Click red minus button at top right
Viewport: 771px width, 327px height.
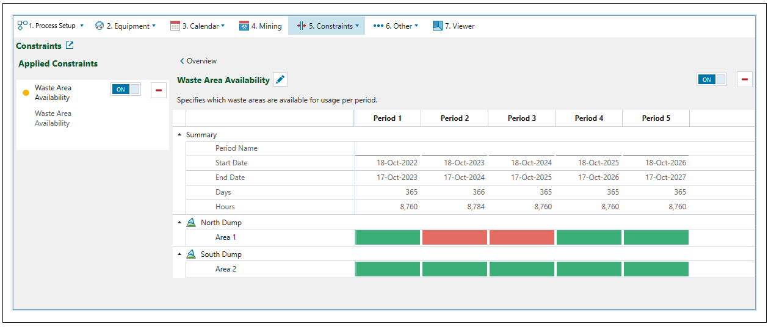tap(744, 79)
